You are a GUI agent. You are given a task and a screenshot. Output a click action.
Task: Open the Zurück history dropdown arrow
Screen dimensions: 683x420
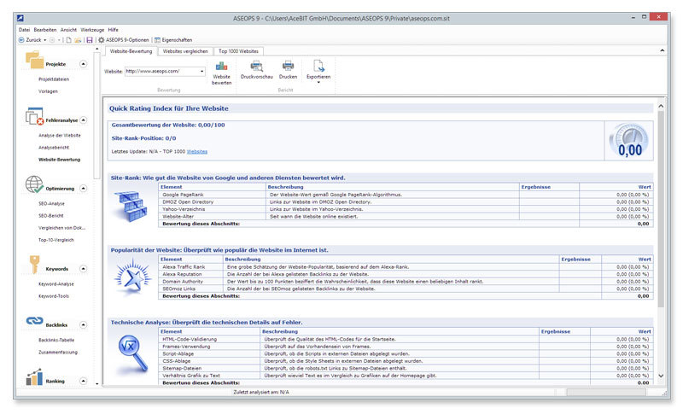coord(45,40)
